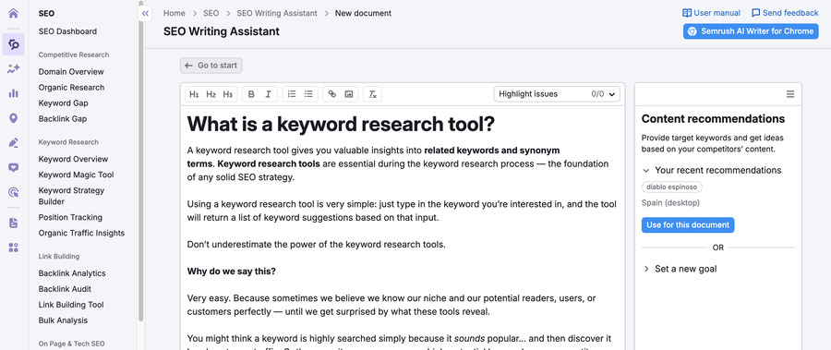The height and width of the screenshot is (350, 831).
Task: Click 'Don't underestimate the power' sentence
Action: [x=317, y=245]
